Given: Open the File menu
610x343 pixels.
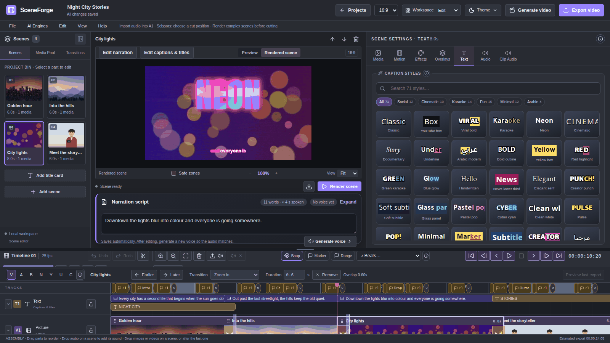Looking at the screenshot, I should click(x=13, y=26).
